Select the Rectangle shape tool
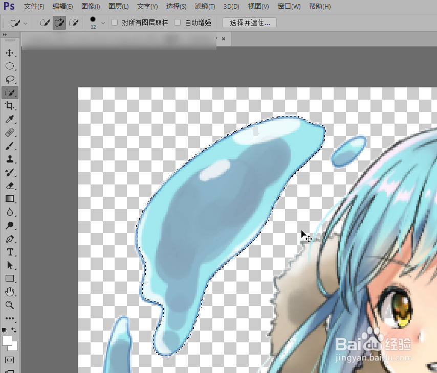 coord(10,278)
